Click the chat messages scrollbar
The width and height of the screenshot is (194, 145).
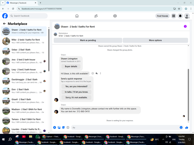coord(188,95)
